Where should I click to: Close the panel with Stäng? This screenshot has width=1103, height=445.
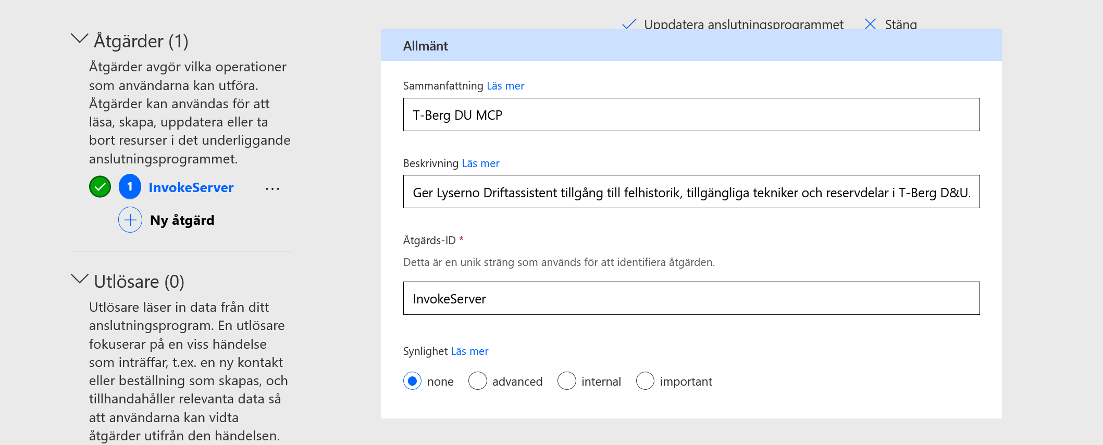point(901,24)
